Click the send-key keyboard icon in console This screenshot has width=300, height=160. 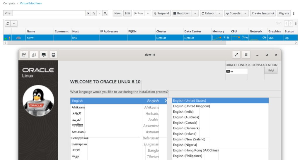(x=44, y=55)
